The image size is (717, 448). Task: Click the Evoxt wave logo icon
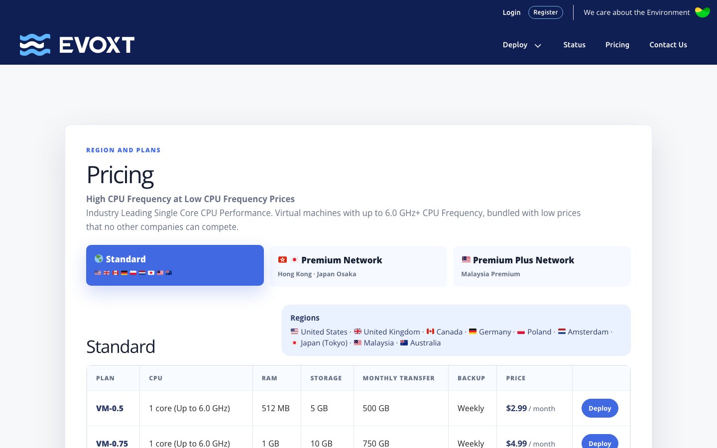pos(35,45)
